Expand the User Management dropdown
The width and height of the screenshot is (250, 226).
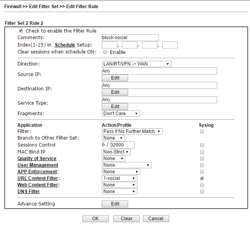point(127,165)
